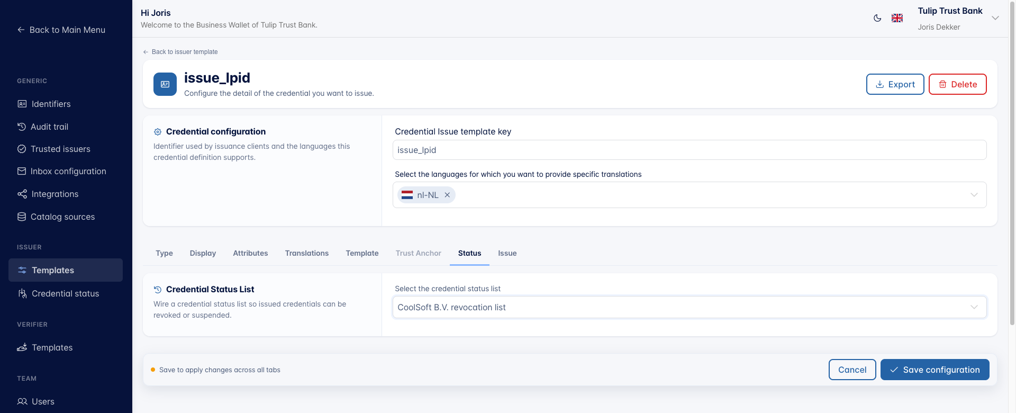Viewport: 1016px width, 413px height.
Task: Click the 'Save to apply changes' notice
Action: 220,370
